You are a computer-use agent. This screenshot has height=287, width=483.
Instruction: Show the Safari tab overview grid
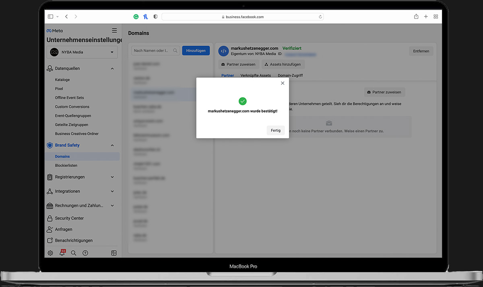[x=436, y=17]
